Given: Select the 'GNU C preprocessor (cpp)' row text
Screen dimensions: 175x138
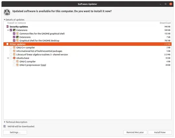Looking at the screenshot, I should pos(33,65).
